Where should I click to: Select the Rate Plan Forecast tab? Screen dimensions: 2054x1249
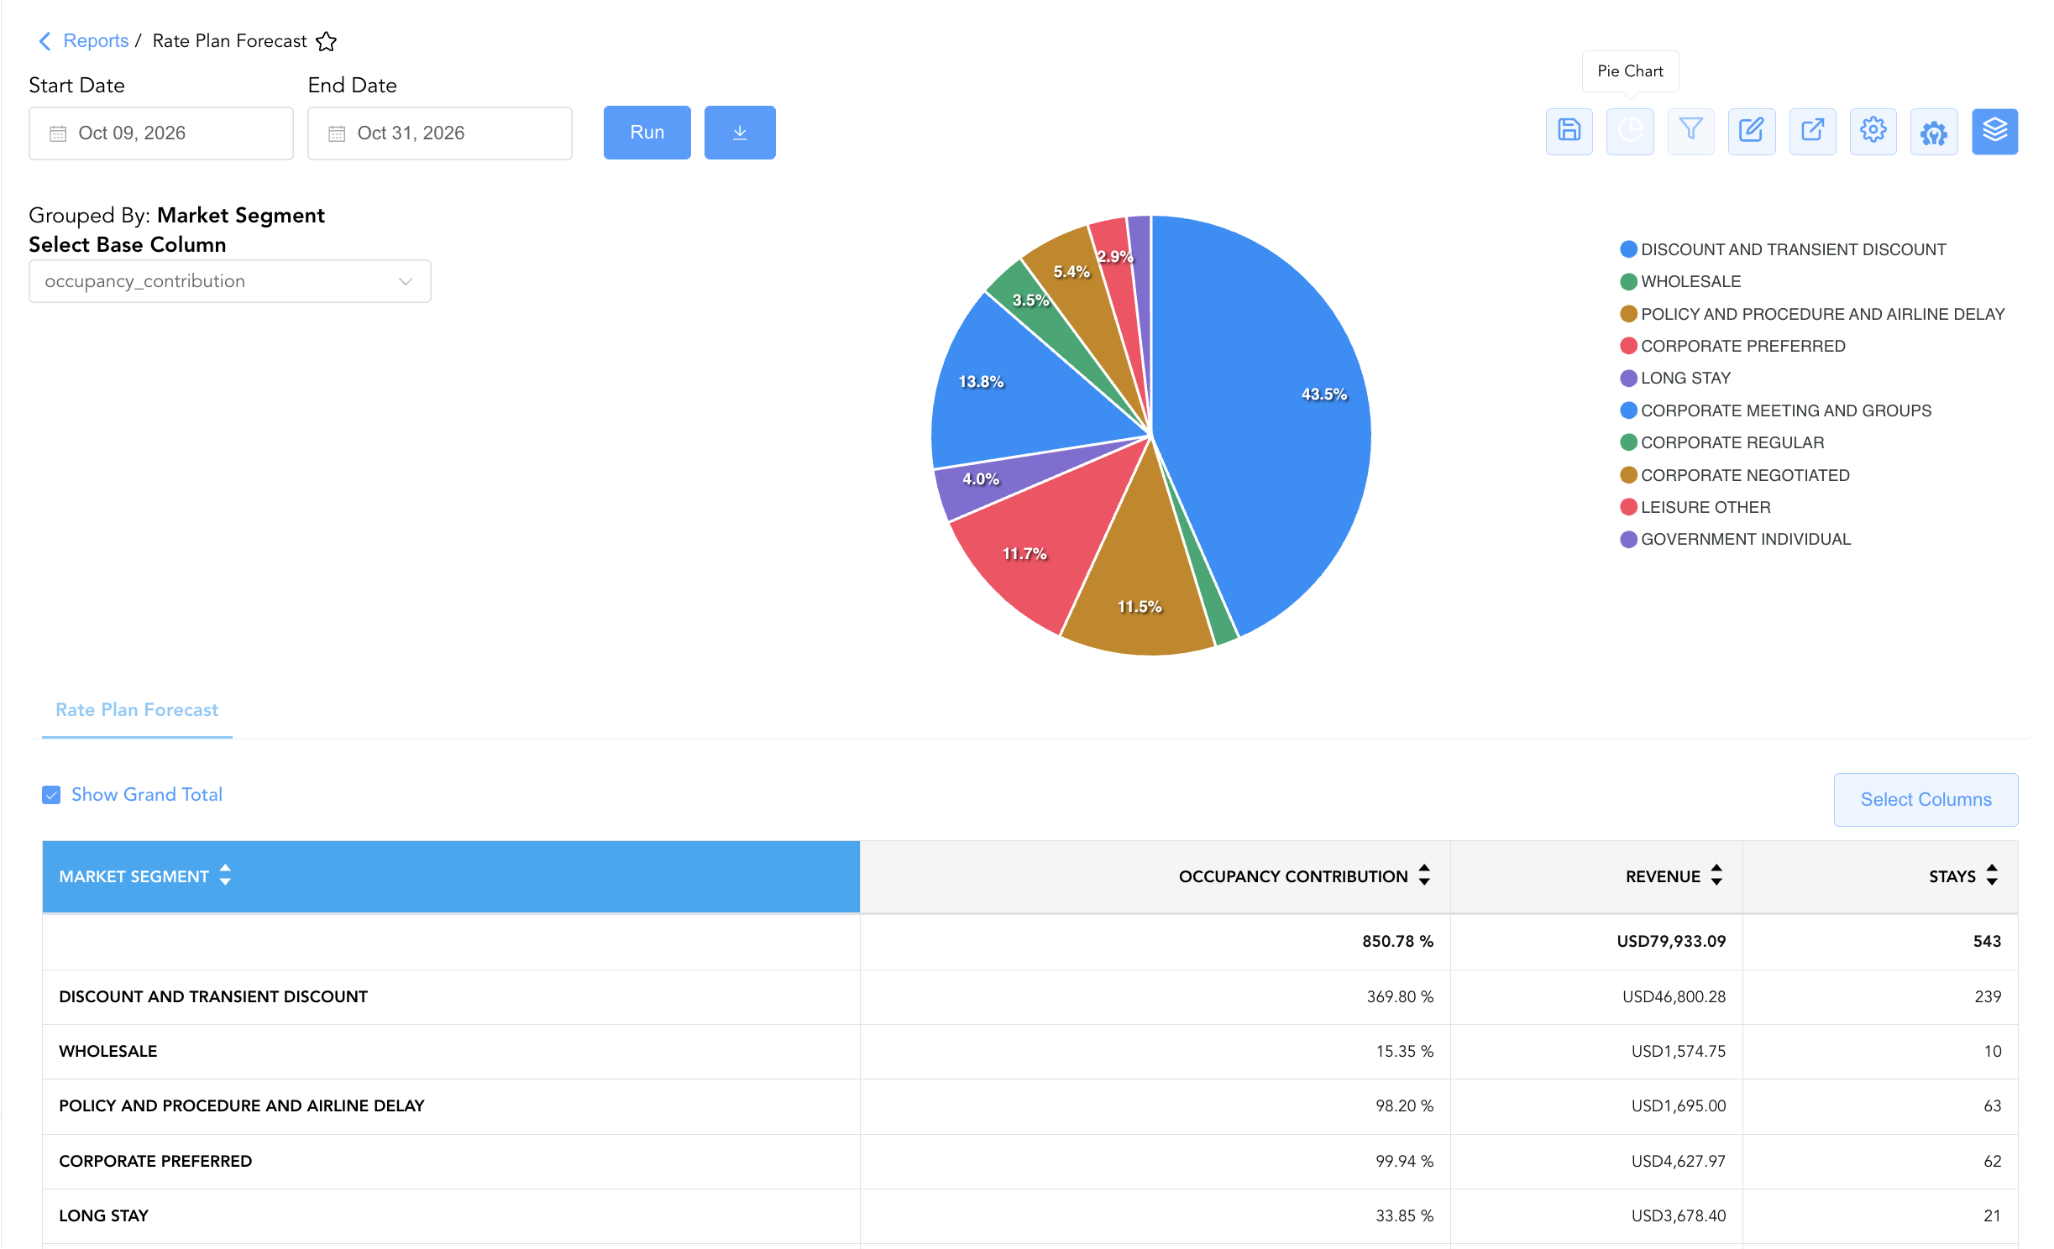tap(137, 709)
